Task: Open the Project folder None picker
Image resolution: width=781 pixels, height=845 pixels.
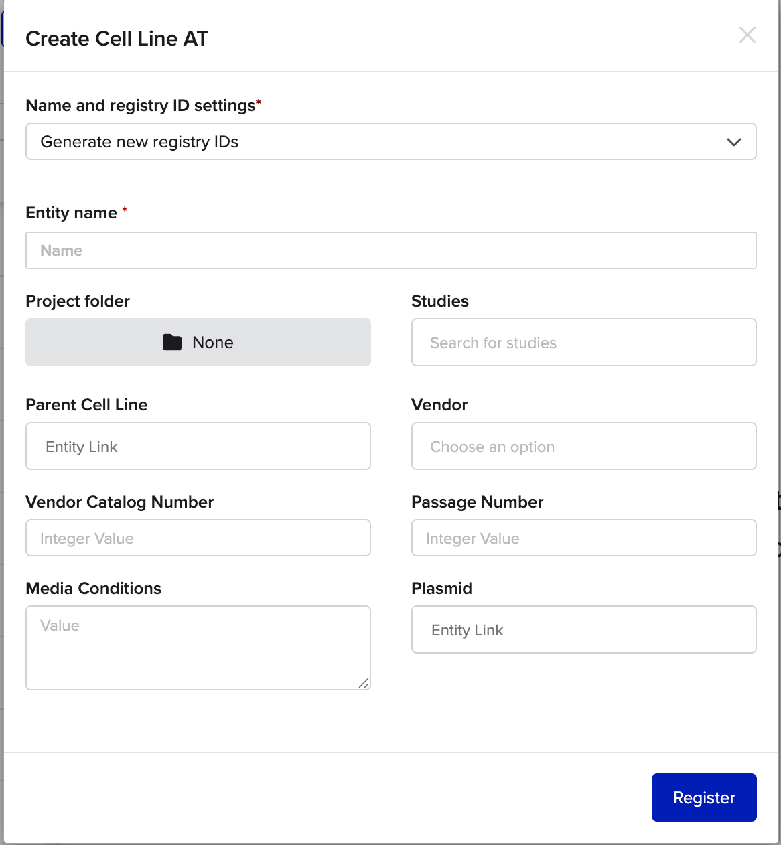Action: point(198,342)
